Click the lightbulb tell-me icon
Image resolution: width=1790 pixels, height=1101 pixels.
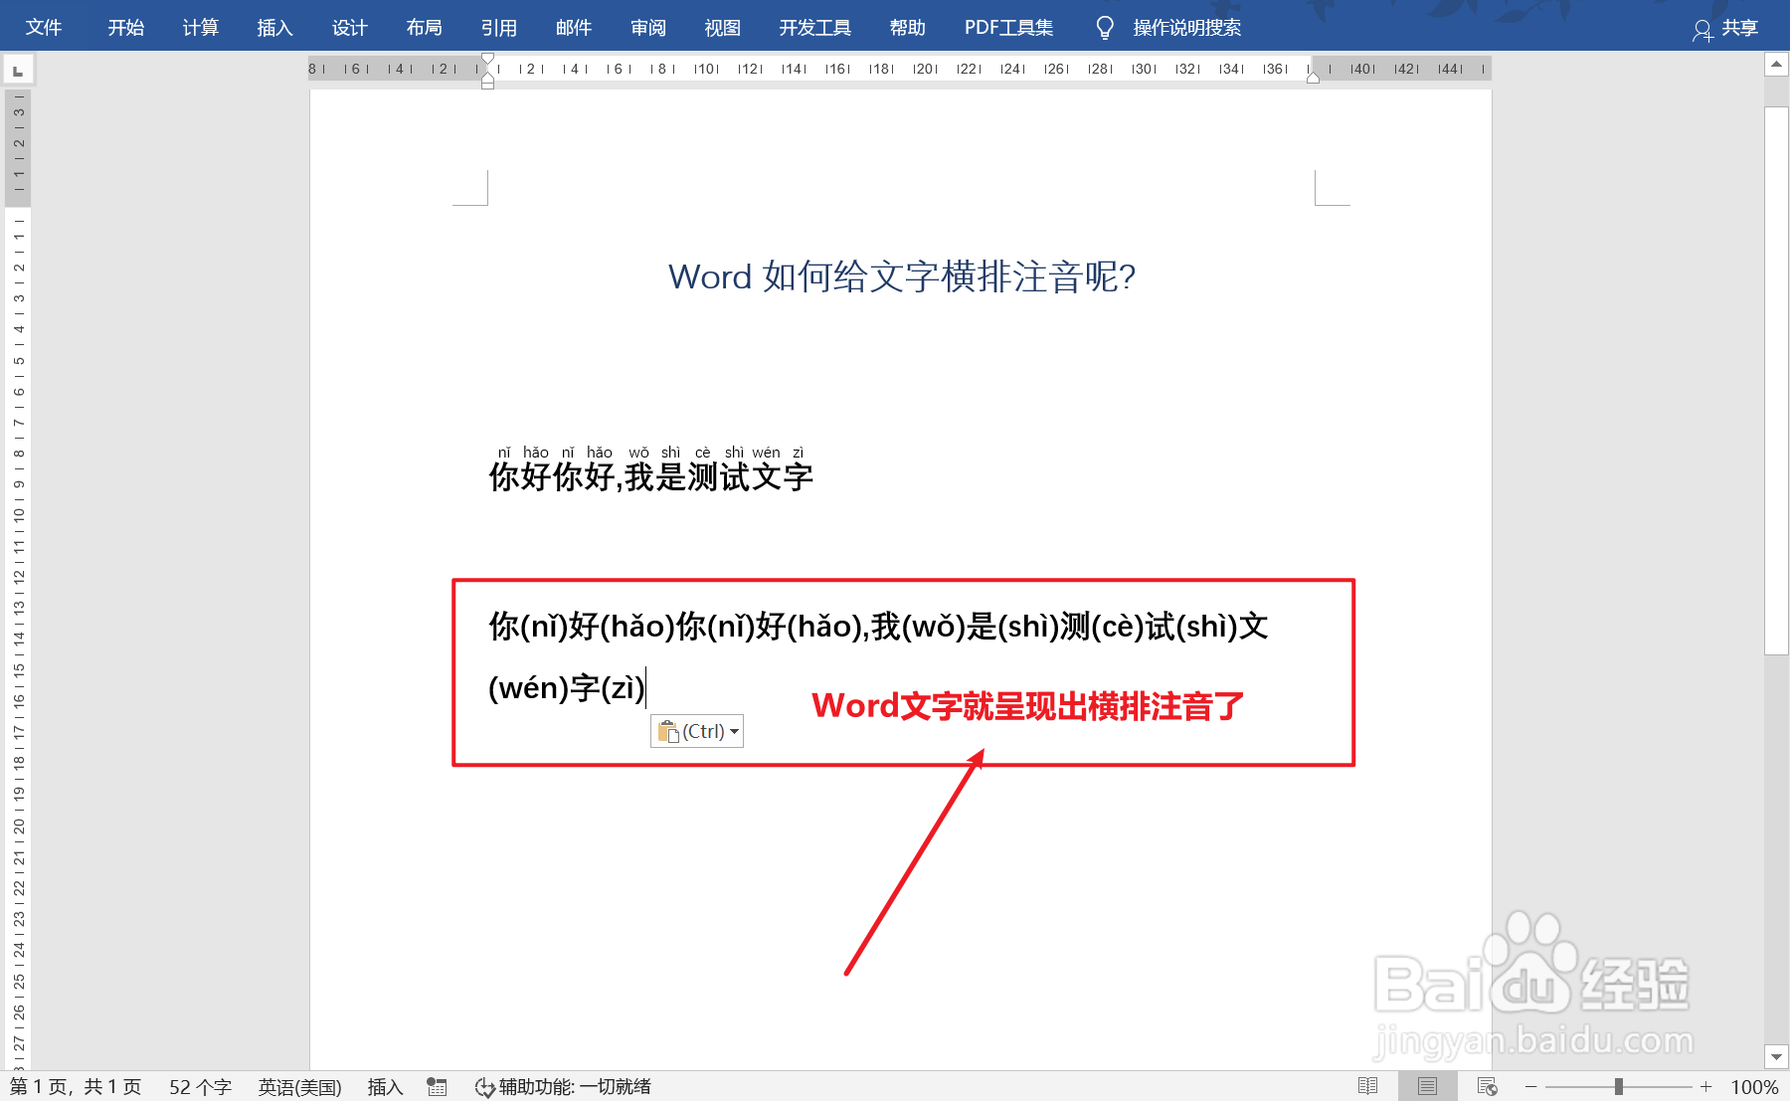click(x=1104, y=28)
